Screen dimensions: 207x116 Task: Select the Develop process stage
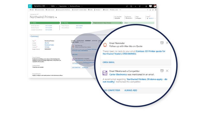76,23
